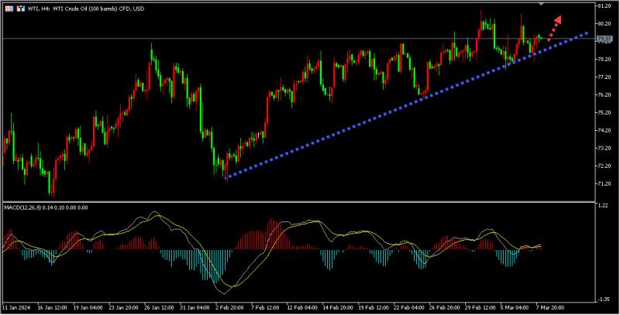
Task: Click the 81.20 price scale label
Action: pos(604,6)
